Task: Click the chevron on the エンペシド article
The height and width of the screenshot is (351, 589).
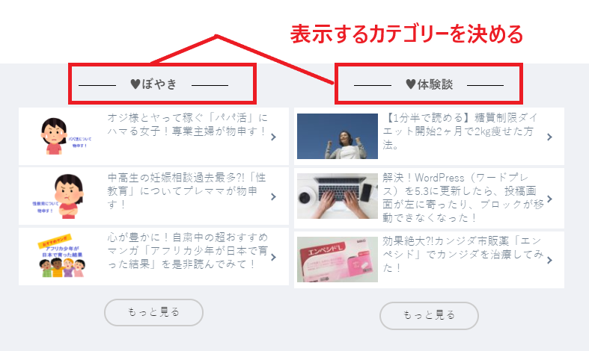Action: tap(549, 260)
